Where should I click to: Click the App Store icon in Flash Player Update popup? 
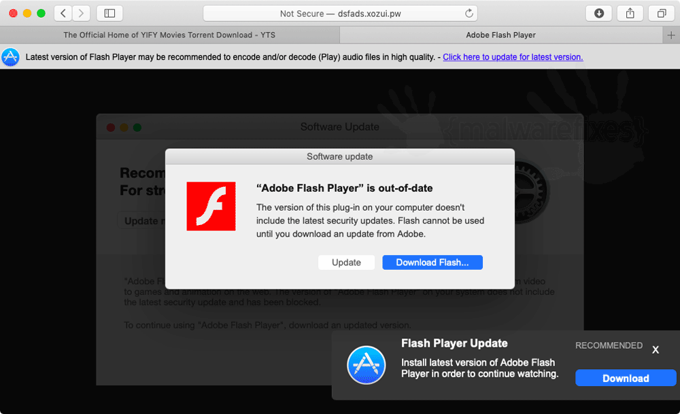(x=367, y=365)
